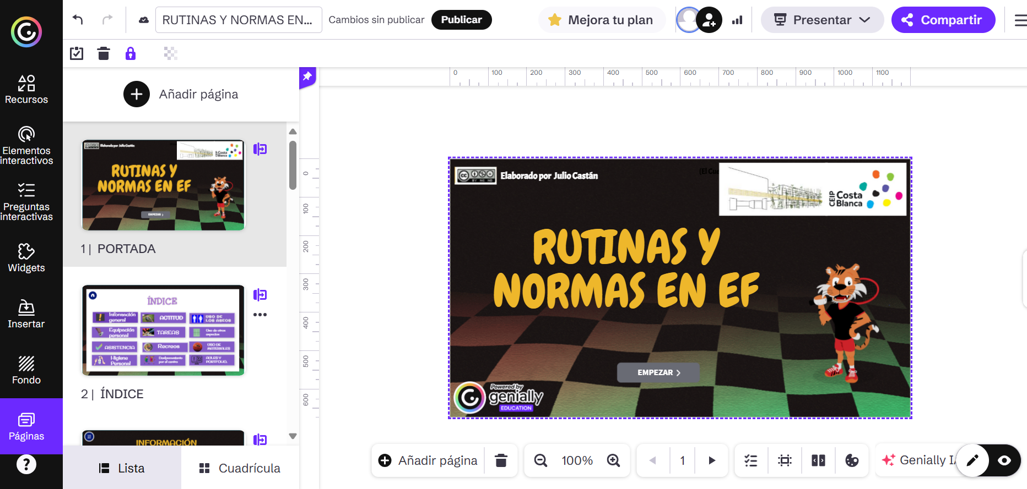Go to previous page arrow
Screen dimensions: 1027x489
click(653, 460)
